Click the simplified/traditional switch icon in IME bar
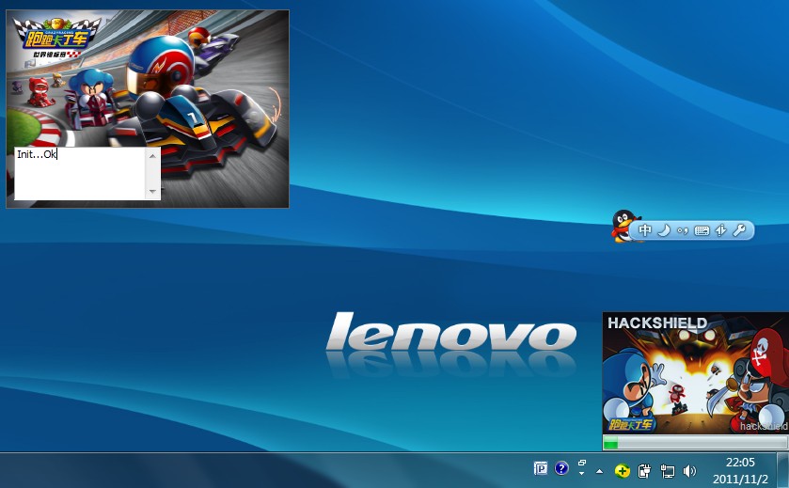 tap(720, 230)
